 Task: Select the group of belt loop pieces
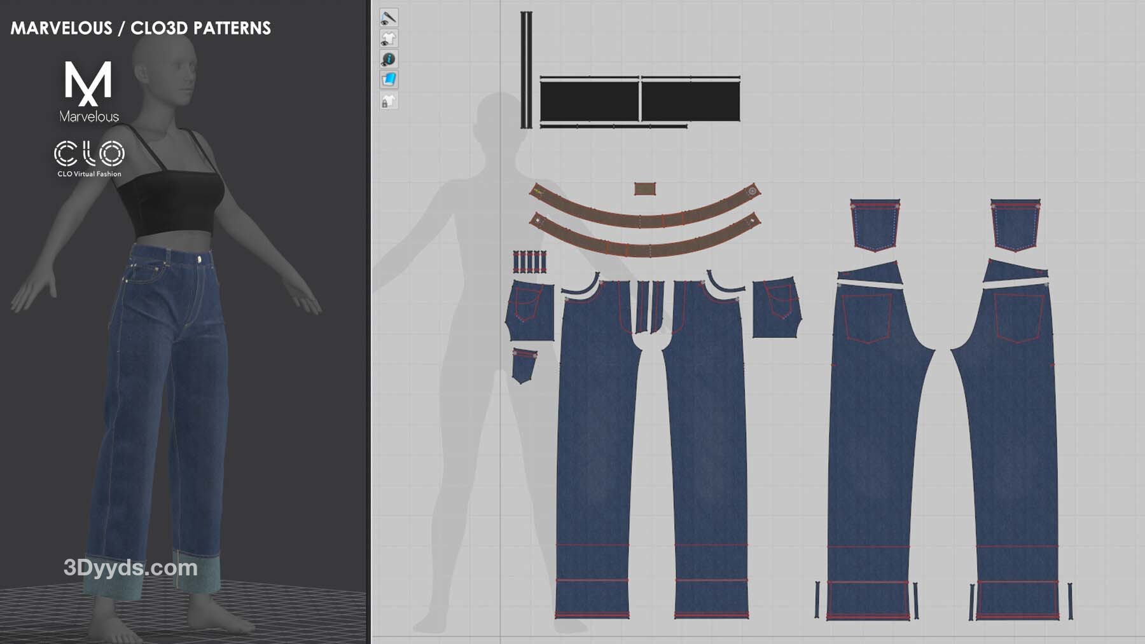coord(529,261)
